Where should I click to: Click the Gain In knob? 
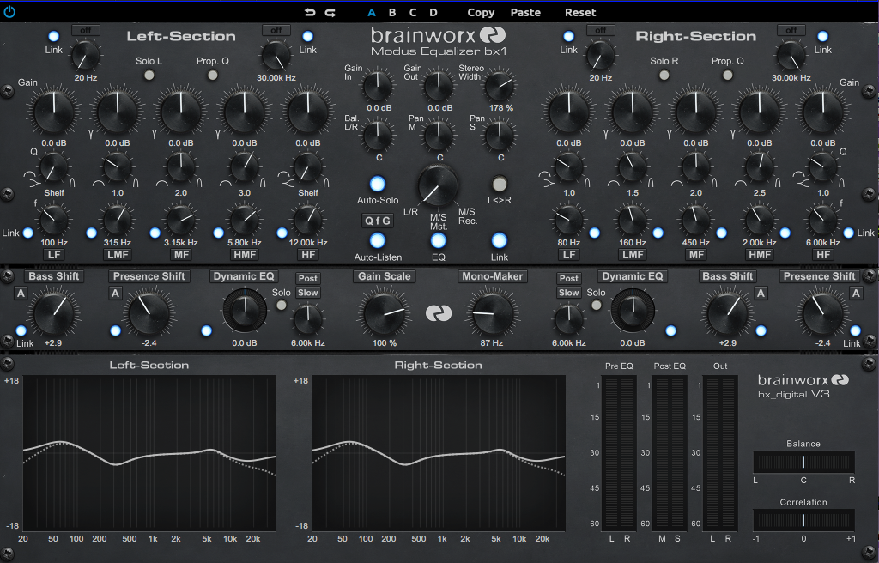[x=378, y=86]
